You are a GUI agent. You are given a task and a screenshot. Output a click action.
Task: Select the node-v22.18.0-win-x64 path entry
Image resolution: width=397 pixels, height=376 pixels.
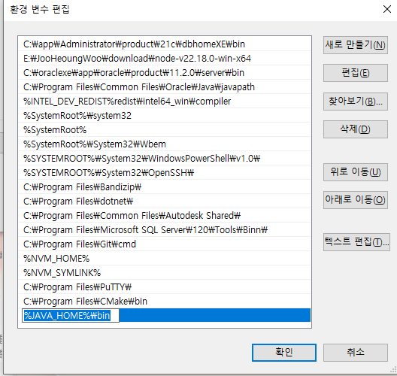pyautogui.click(x=165, y=58)
